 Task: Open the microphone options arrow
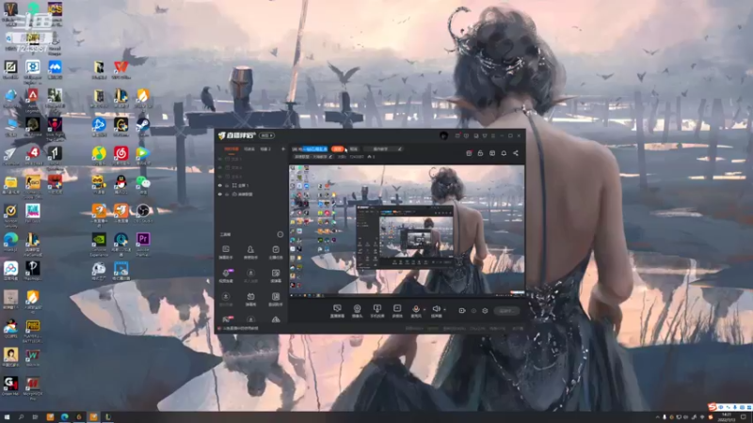point(425,310)
